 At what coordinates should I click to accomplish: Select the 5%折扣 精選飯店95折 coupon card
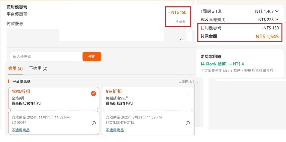[x=148, y=111]
